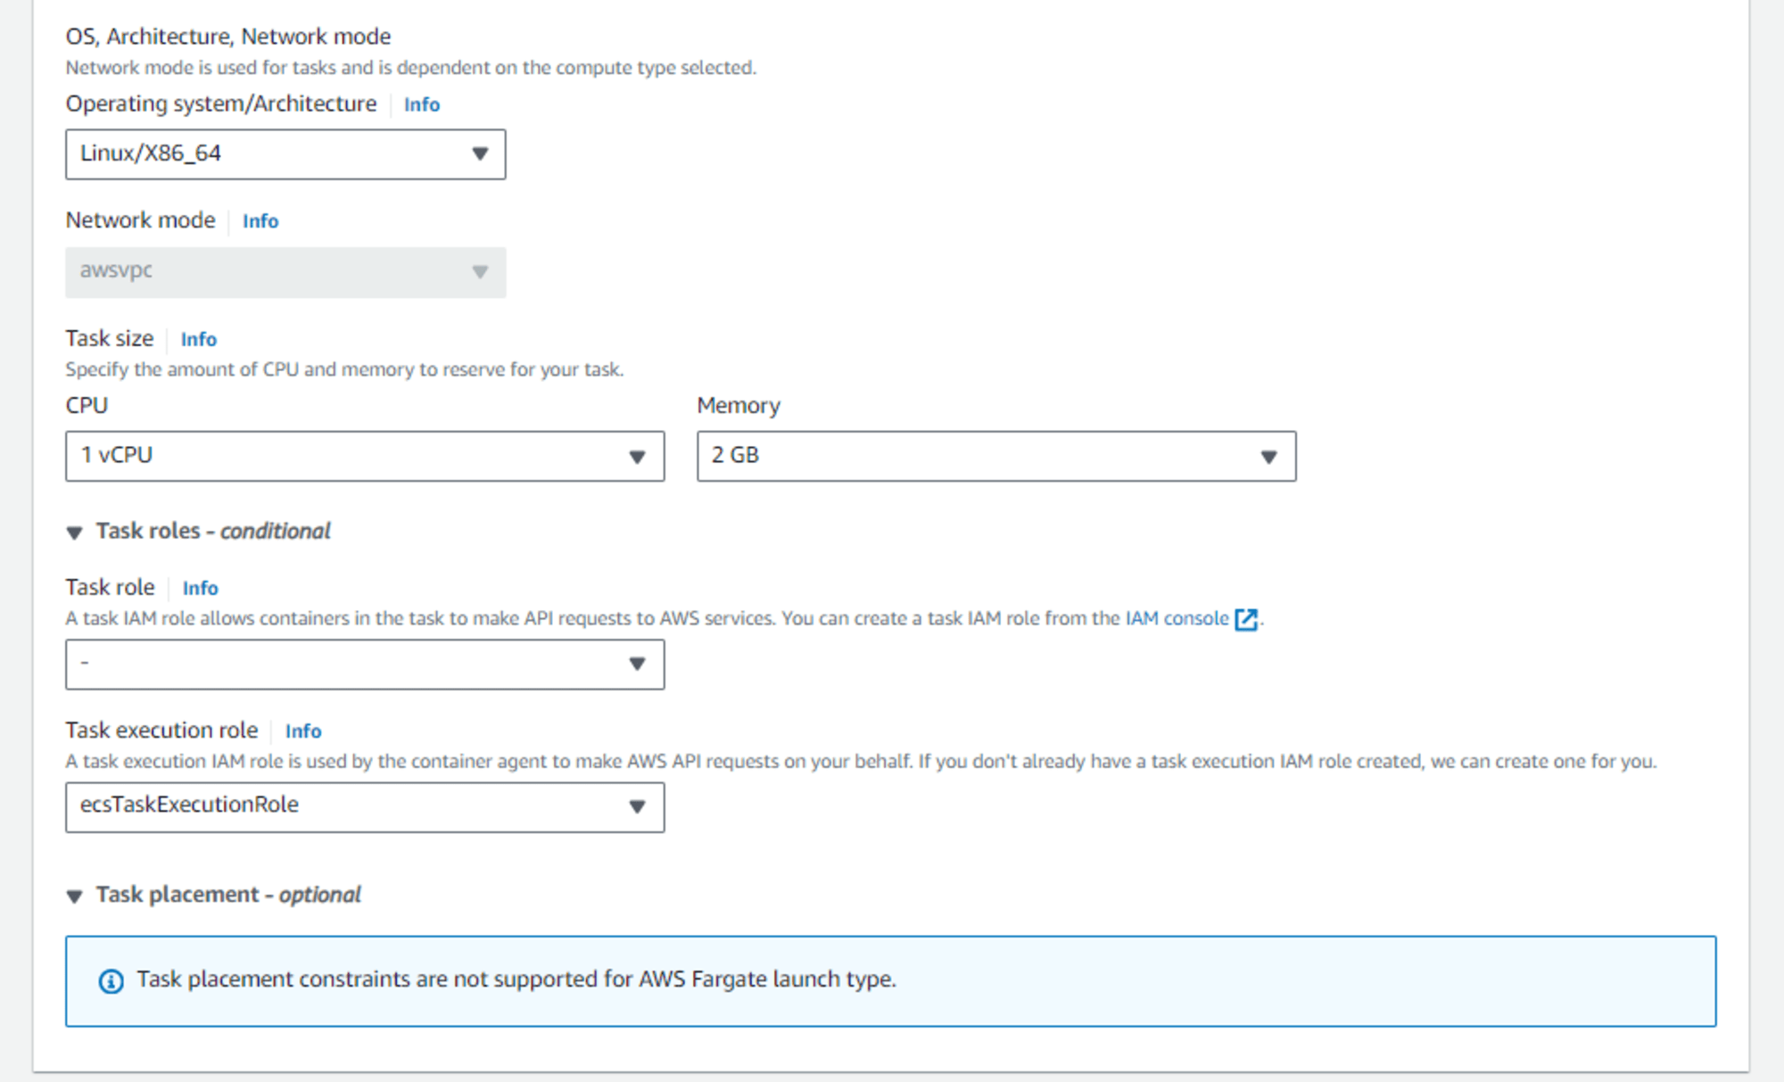The image size is (1784, 1082).
Task: Collapse the Task roles conditional section
Action: pos(198,532)
